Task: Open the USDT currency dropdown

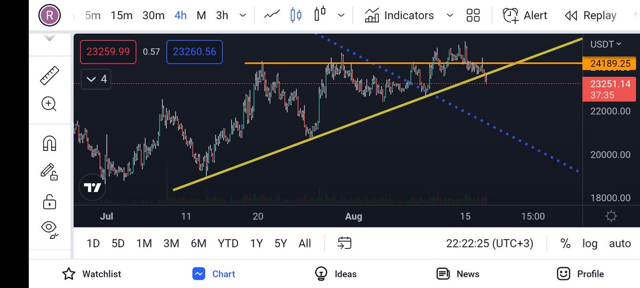Action: click(606, 44)
